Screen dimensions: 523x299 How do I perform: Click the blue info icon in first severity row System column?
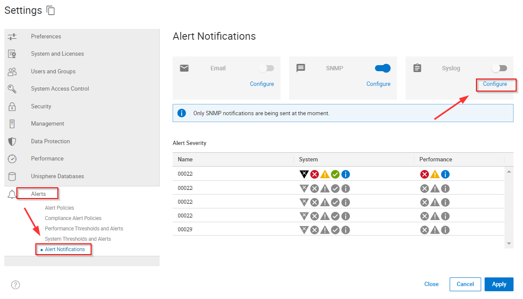pyautogui.click(x=346, y=174)
